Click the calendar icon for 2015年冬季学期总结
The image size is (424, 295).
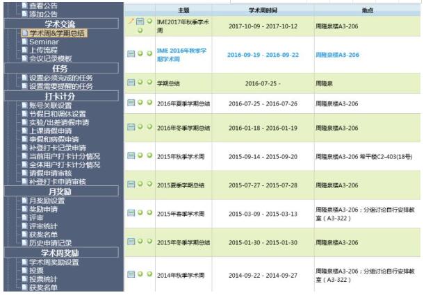point(131,242)
